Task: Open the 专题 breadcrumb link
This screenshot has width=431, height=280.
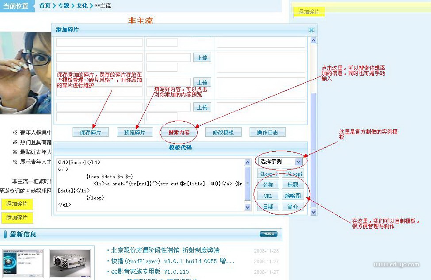Action: click(64, 6)
